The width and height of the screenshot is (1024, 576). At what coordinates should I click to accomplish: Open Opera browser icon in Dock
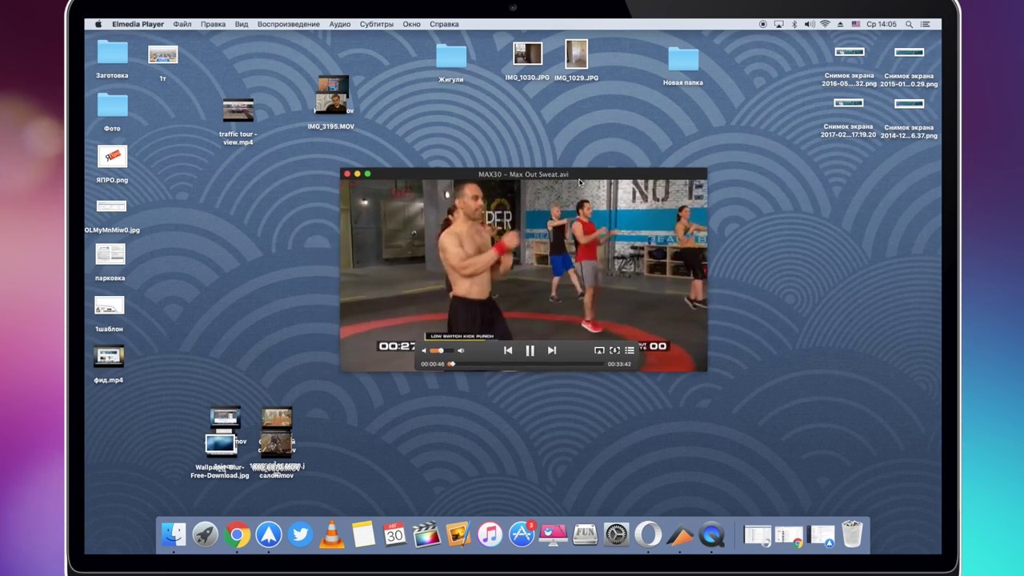click(648, 534)
